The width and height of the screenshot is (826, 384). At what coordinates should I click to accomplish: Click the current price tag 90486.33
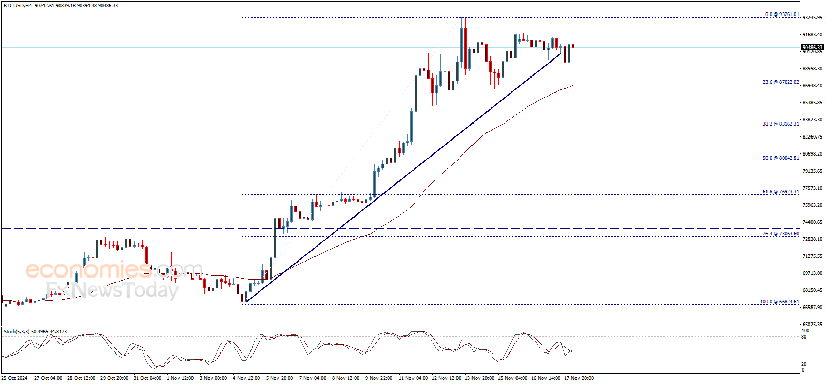[812, 48]
